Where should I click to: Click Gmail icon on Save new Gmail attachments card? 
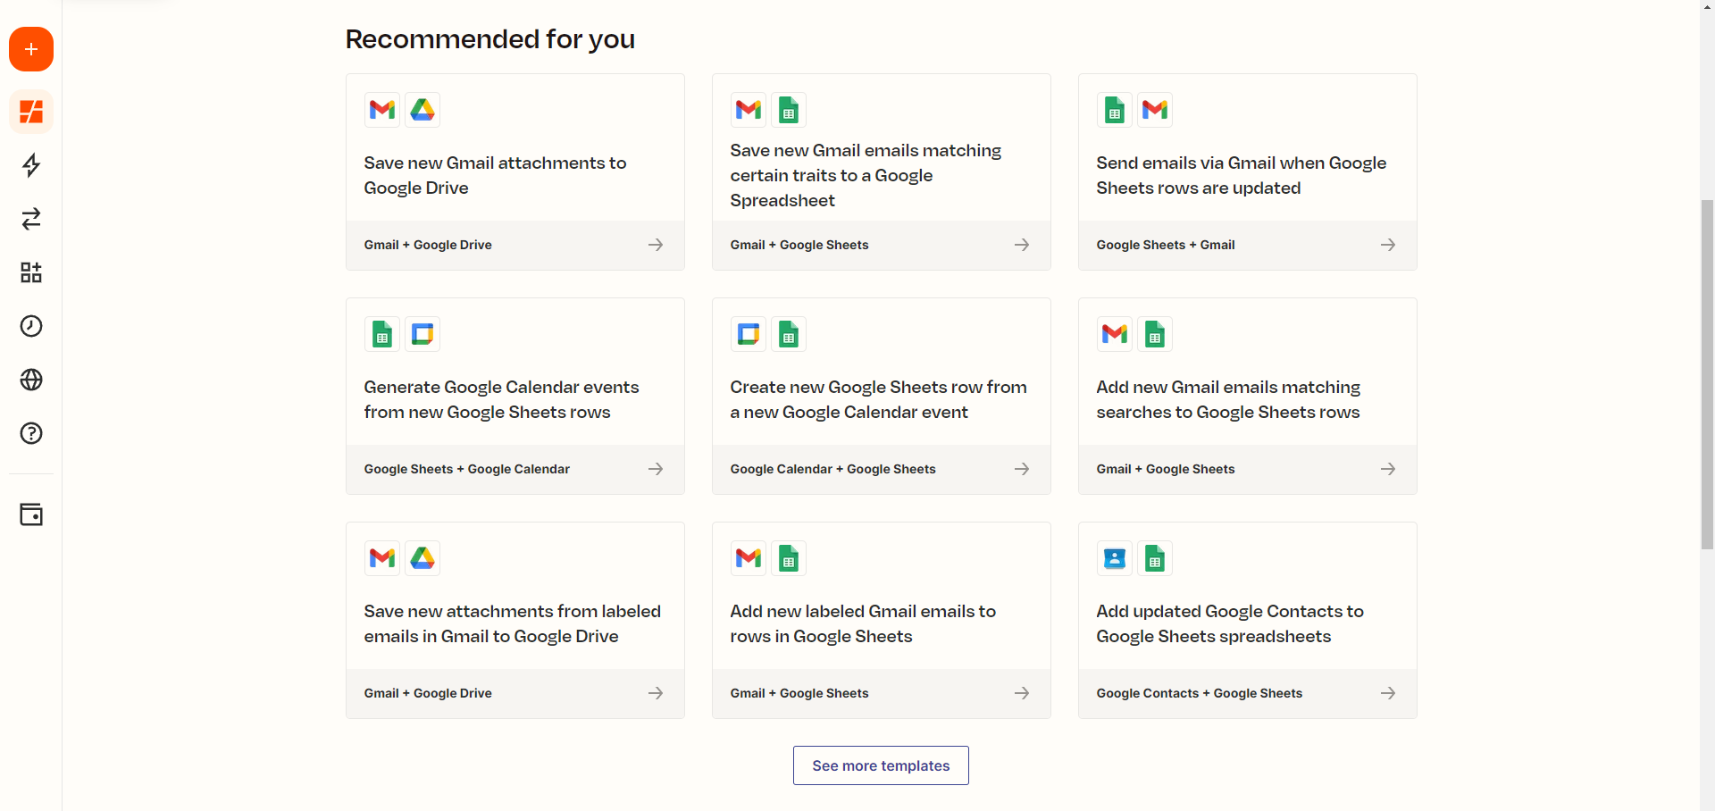click(382, 110)
